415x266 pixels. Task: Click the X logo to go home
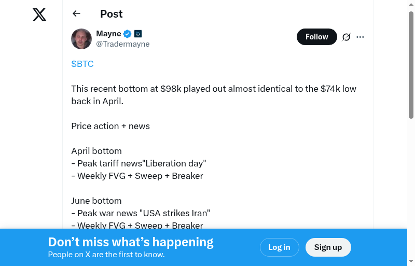coord(39,15)
